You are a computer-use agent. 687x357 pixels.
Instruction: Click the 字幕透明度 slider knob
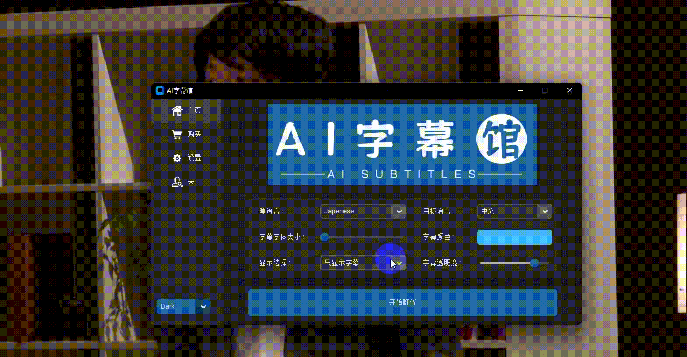tap(535, 263)
